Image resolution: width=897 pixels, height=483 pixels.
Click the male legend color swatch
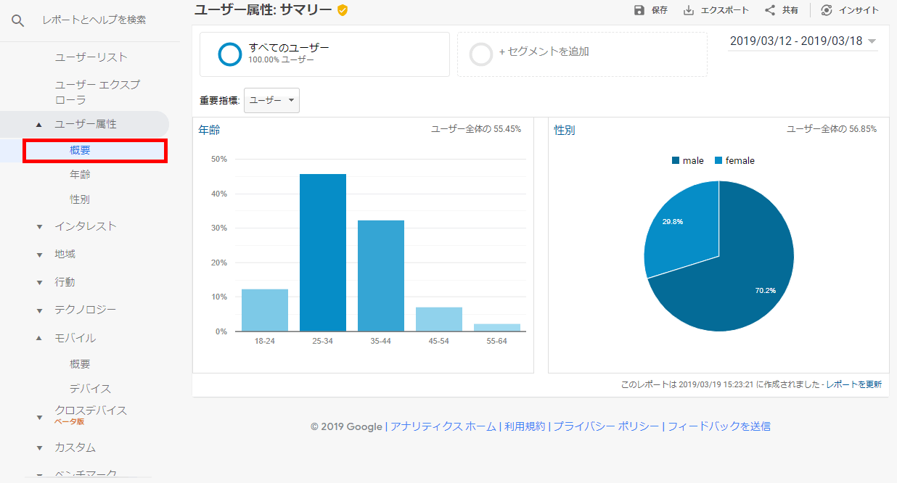[676, 161]
